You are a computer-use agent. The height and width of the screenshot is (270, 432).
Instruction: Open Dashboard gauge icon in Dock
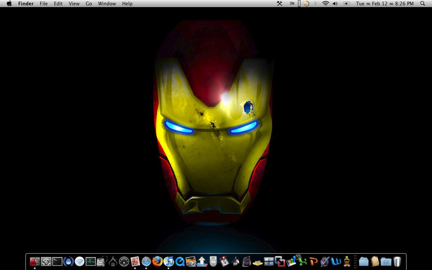(124, 261)
